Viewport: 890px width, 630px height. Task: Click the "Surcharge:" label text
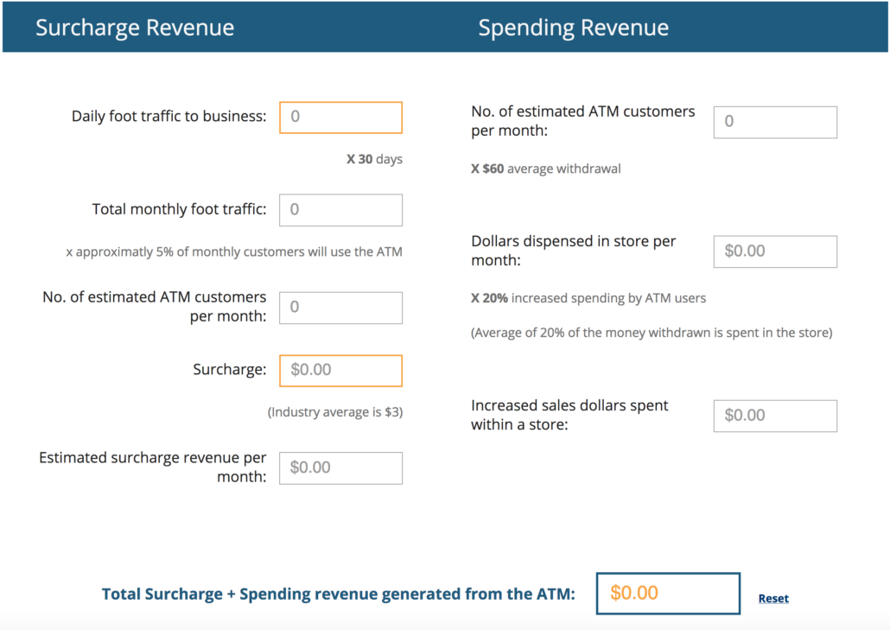point(229,370)
